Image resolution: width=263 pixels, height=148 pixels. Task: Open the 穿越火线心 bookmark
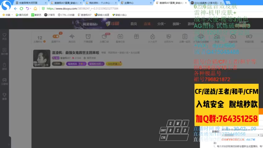click(x=119, y=15)
